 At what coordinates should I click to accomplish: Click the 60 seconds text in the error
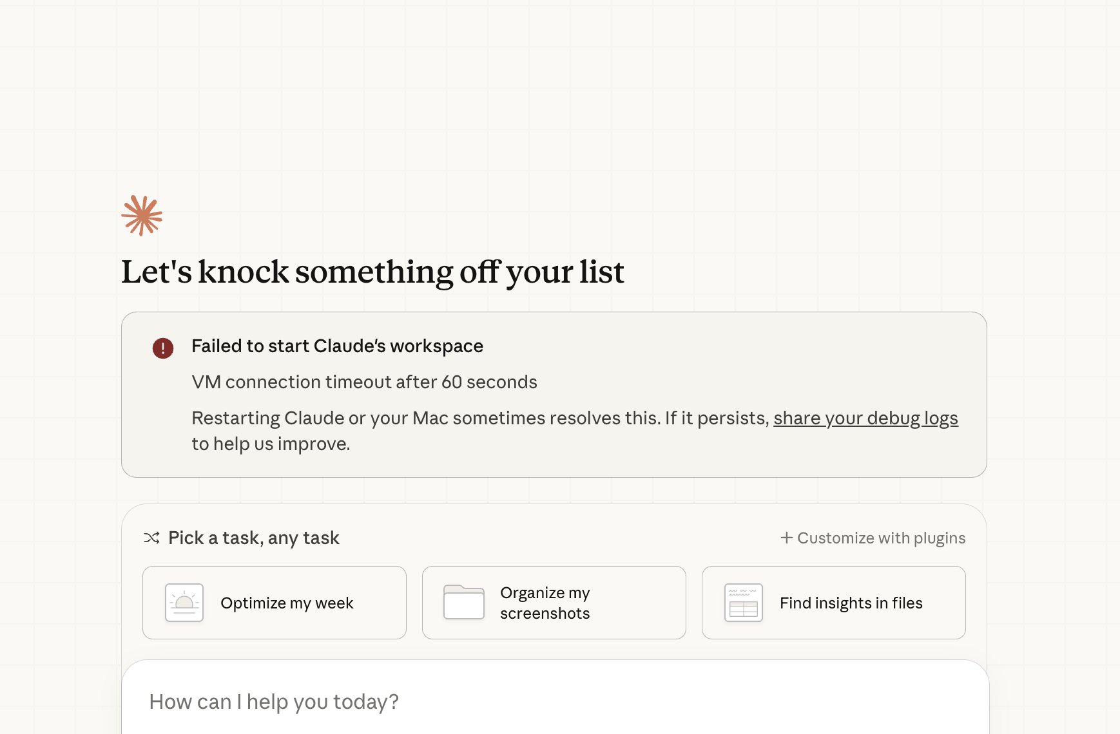click(x=489, y=382)
